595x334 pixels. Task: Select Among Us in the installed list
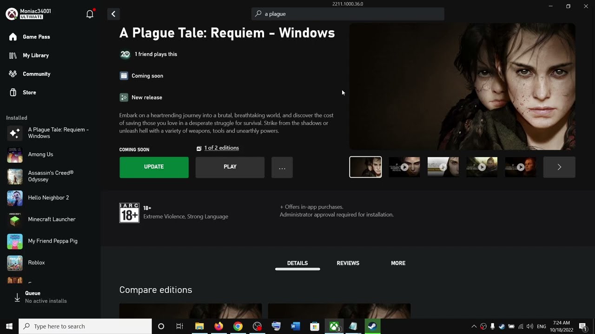(x=50, y=154)
